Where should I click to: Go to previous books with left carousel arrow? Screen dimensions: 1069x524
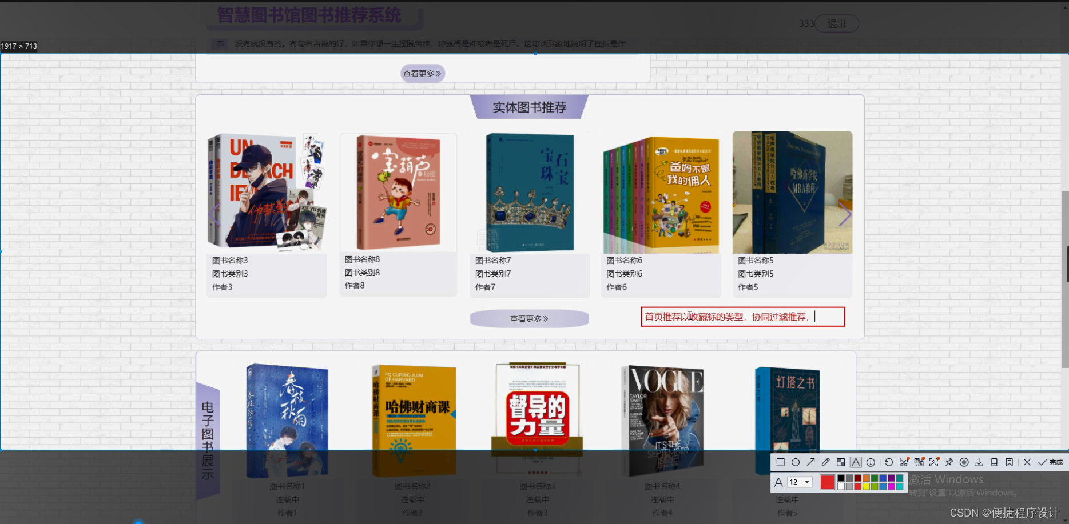(x=214, y=215)
